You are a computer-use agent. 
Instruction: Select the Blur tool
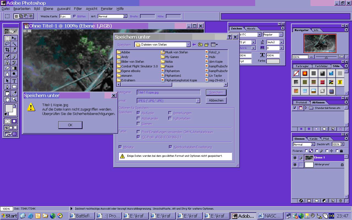[x=7, y=74]
